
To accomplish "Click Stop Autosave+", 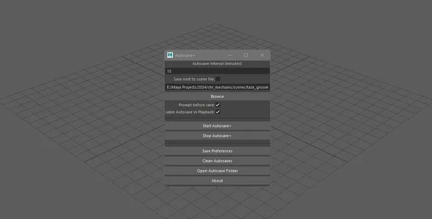I will [217, 135].
